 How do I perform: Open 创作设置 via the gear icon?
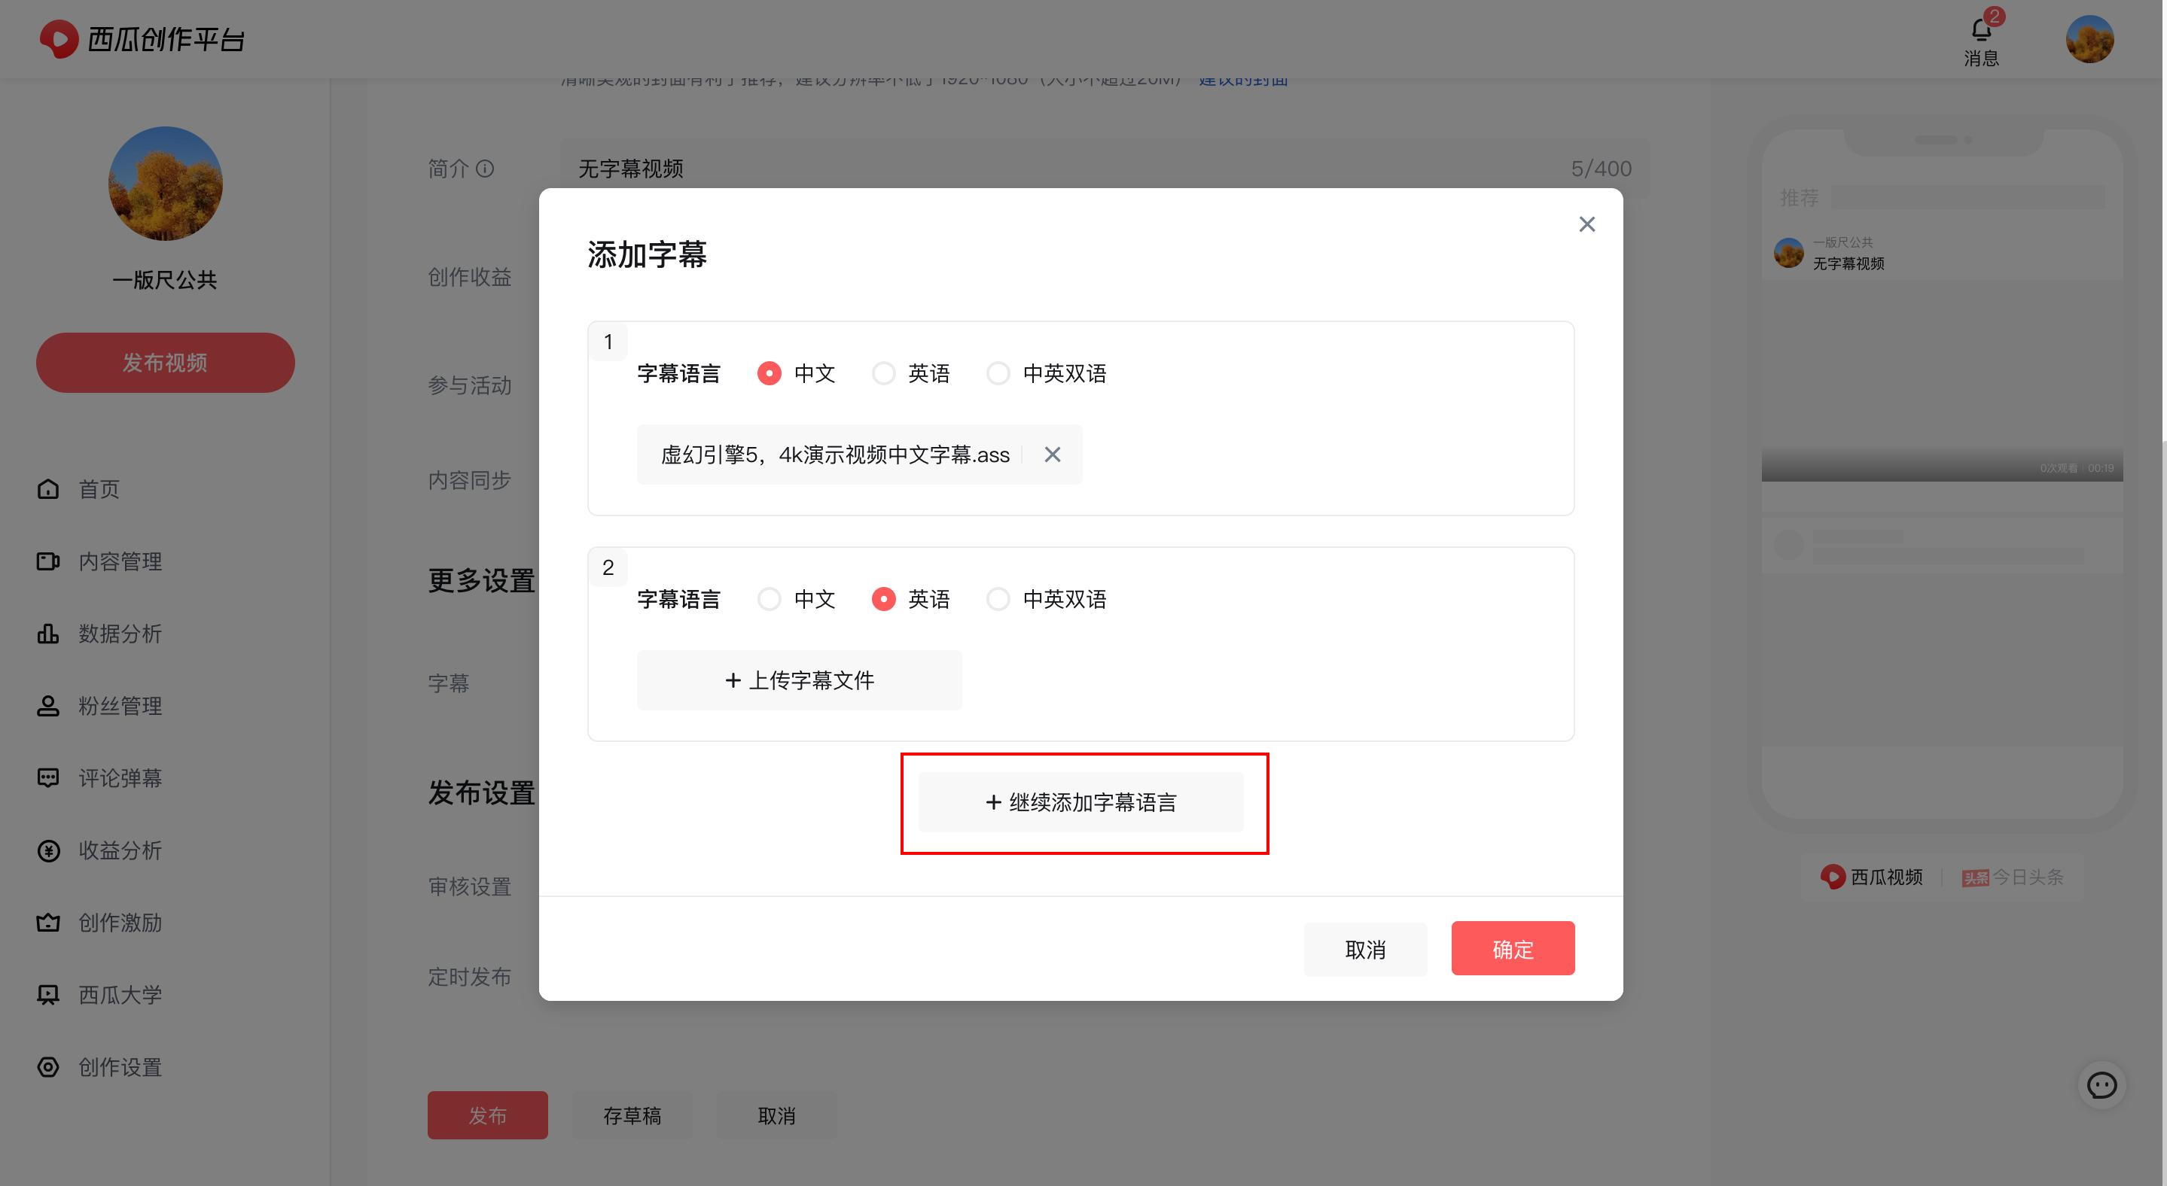[48, 1066]
